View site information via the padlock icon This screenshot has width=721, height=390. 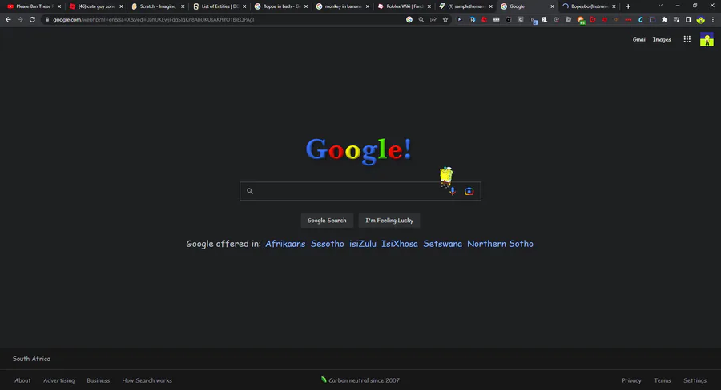pyautogui.click(x=47, y=20)
